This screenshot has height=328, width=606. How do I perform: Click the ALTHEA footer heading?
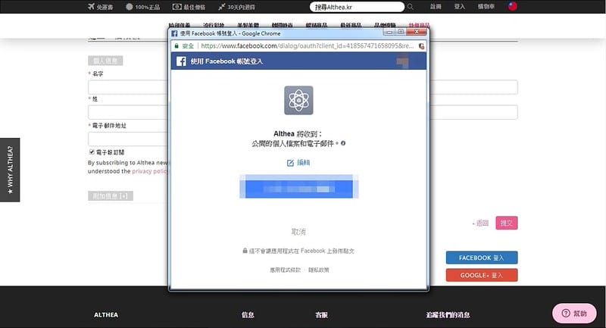pos(106,315)
